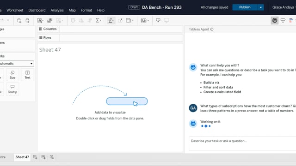Click the 'Double-click or drag fields' hint text

pos(110,119)
